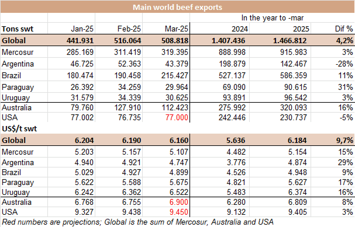Viewport: 355px width, 227px height.
Task: Select the Main world beef exports title
Action: 177,7
